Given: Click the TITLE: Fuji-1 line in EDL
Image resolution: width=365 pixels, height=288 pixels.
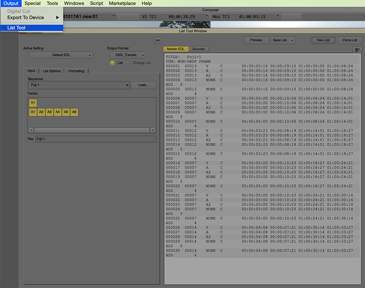Looking at the screenshot, I should point(183,57).
